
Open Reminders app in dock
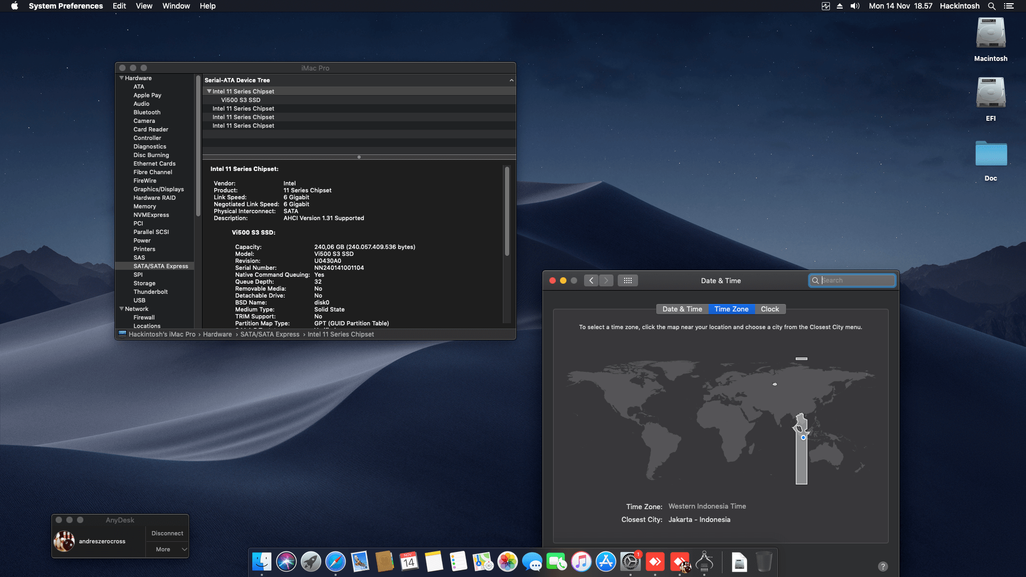(x=458, y=562)
